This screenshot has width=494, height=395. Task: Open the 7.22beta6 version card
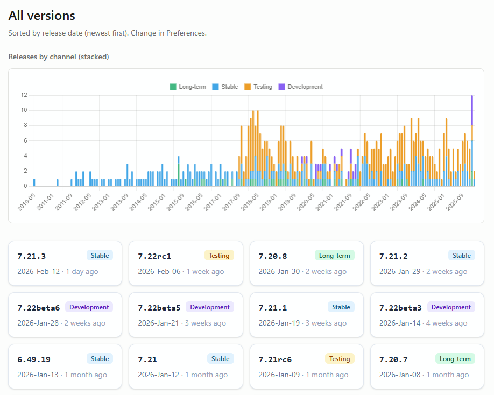click(65, 315)
